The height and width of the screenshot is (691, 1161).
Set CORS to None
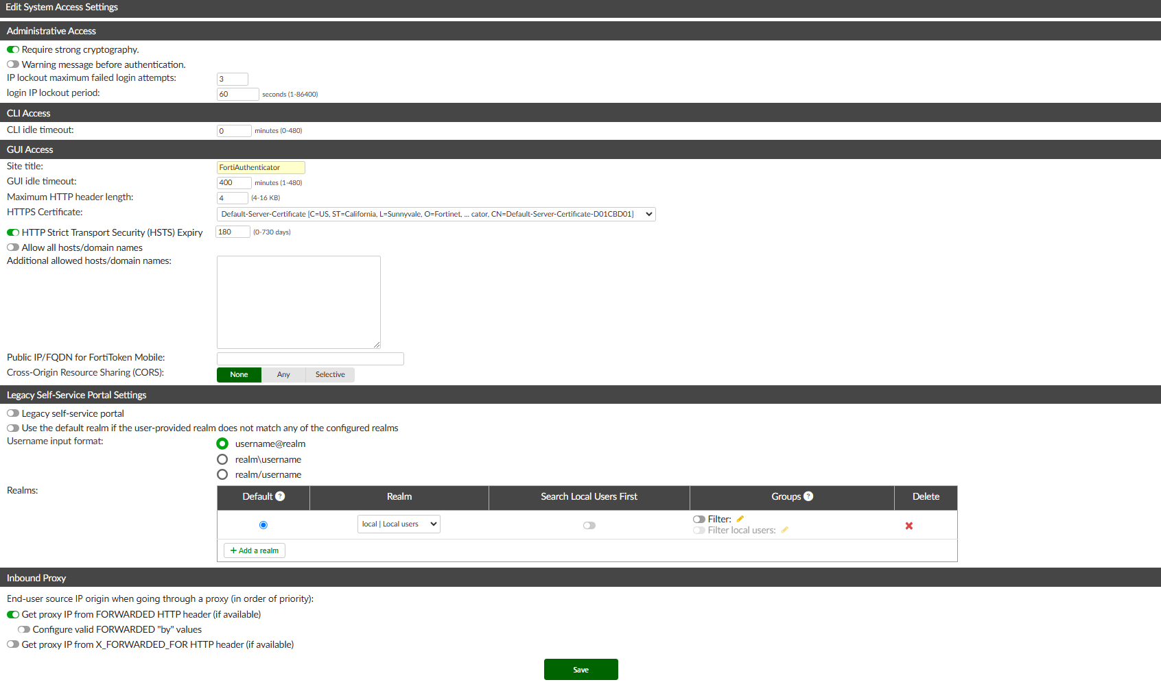pyautogui.click(x=239, y=374)
